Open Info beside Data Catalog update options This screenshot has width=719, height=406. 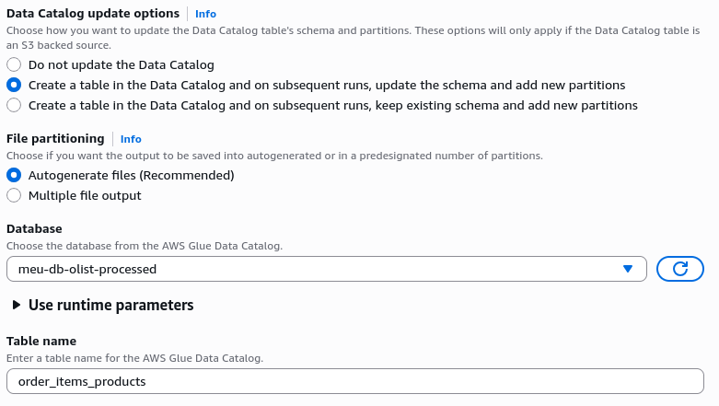[x=205, y=14]
